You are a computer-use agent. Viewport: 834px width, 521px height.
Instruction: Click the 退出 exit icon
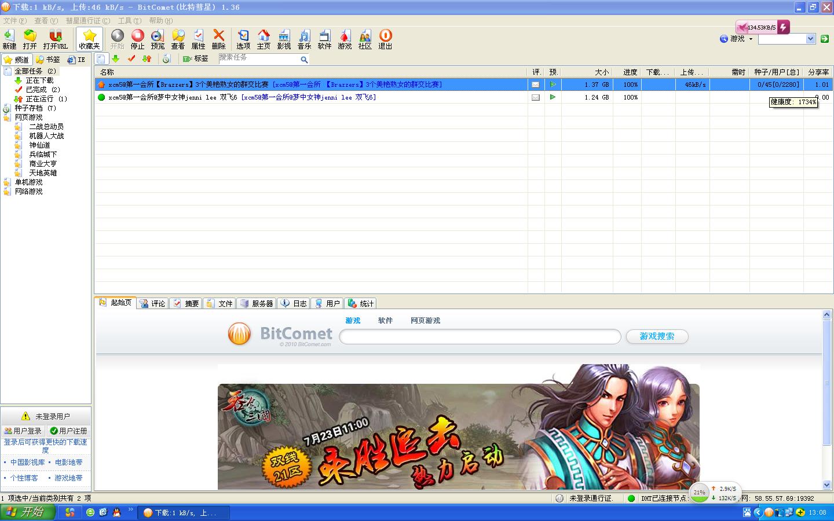(385, 39)
